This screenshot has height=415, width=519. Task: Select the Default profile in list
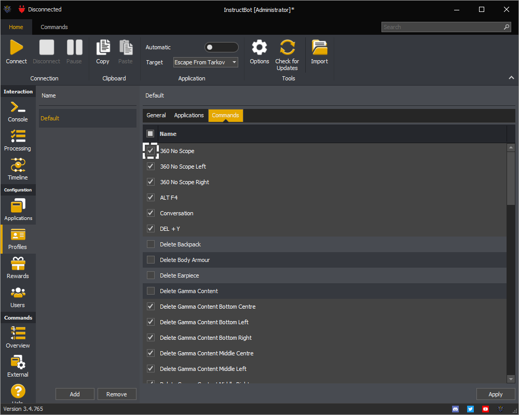(88, 118)
